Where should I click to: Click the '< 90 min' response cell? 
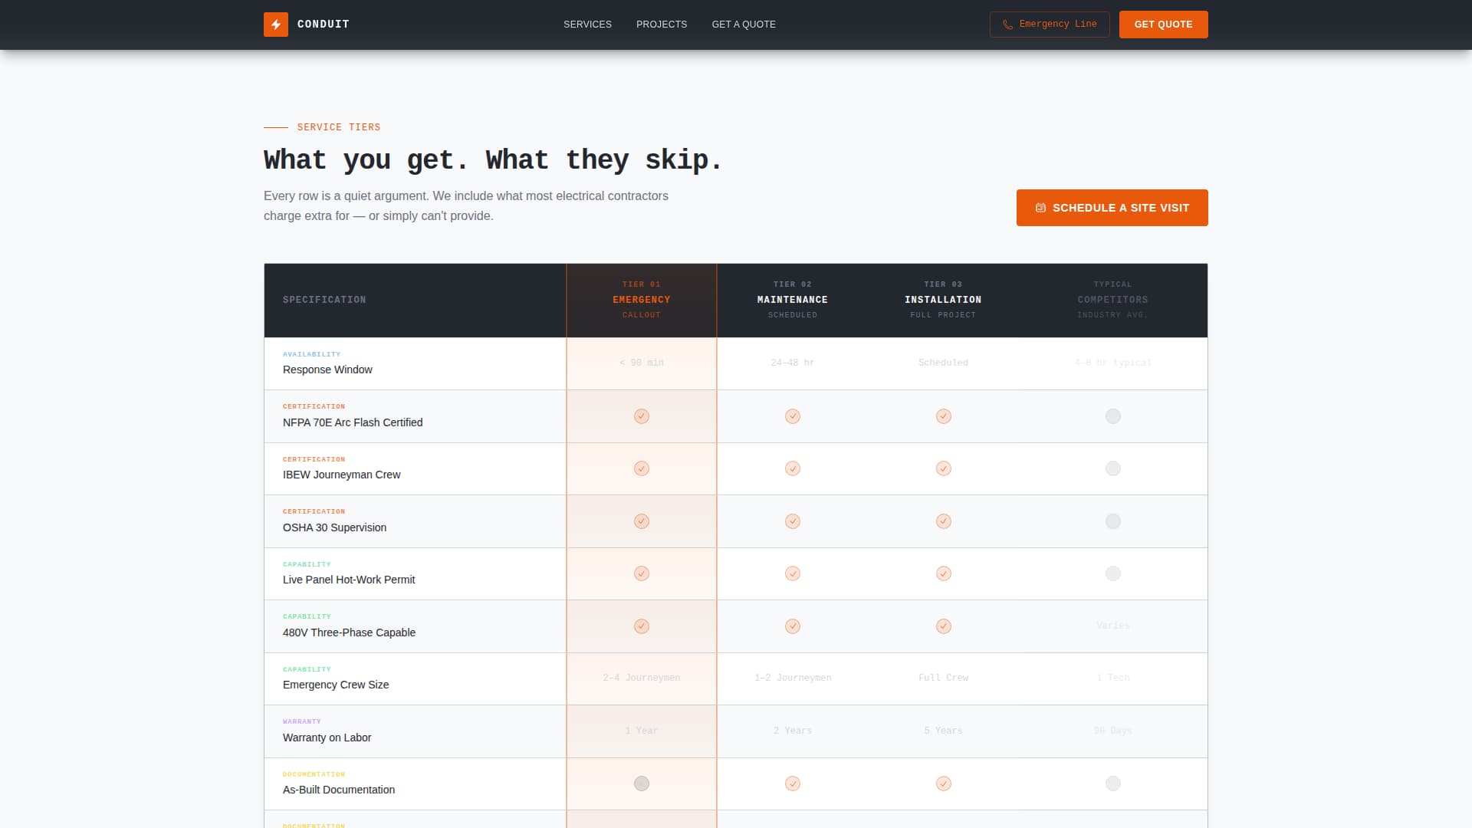(x=642, y=363)
